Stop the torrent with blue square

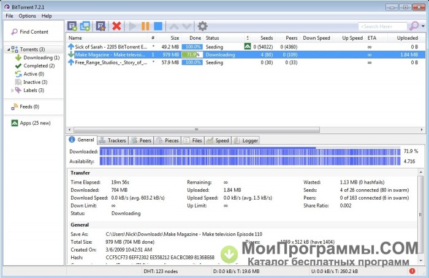158,26
